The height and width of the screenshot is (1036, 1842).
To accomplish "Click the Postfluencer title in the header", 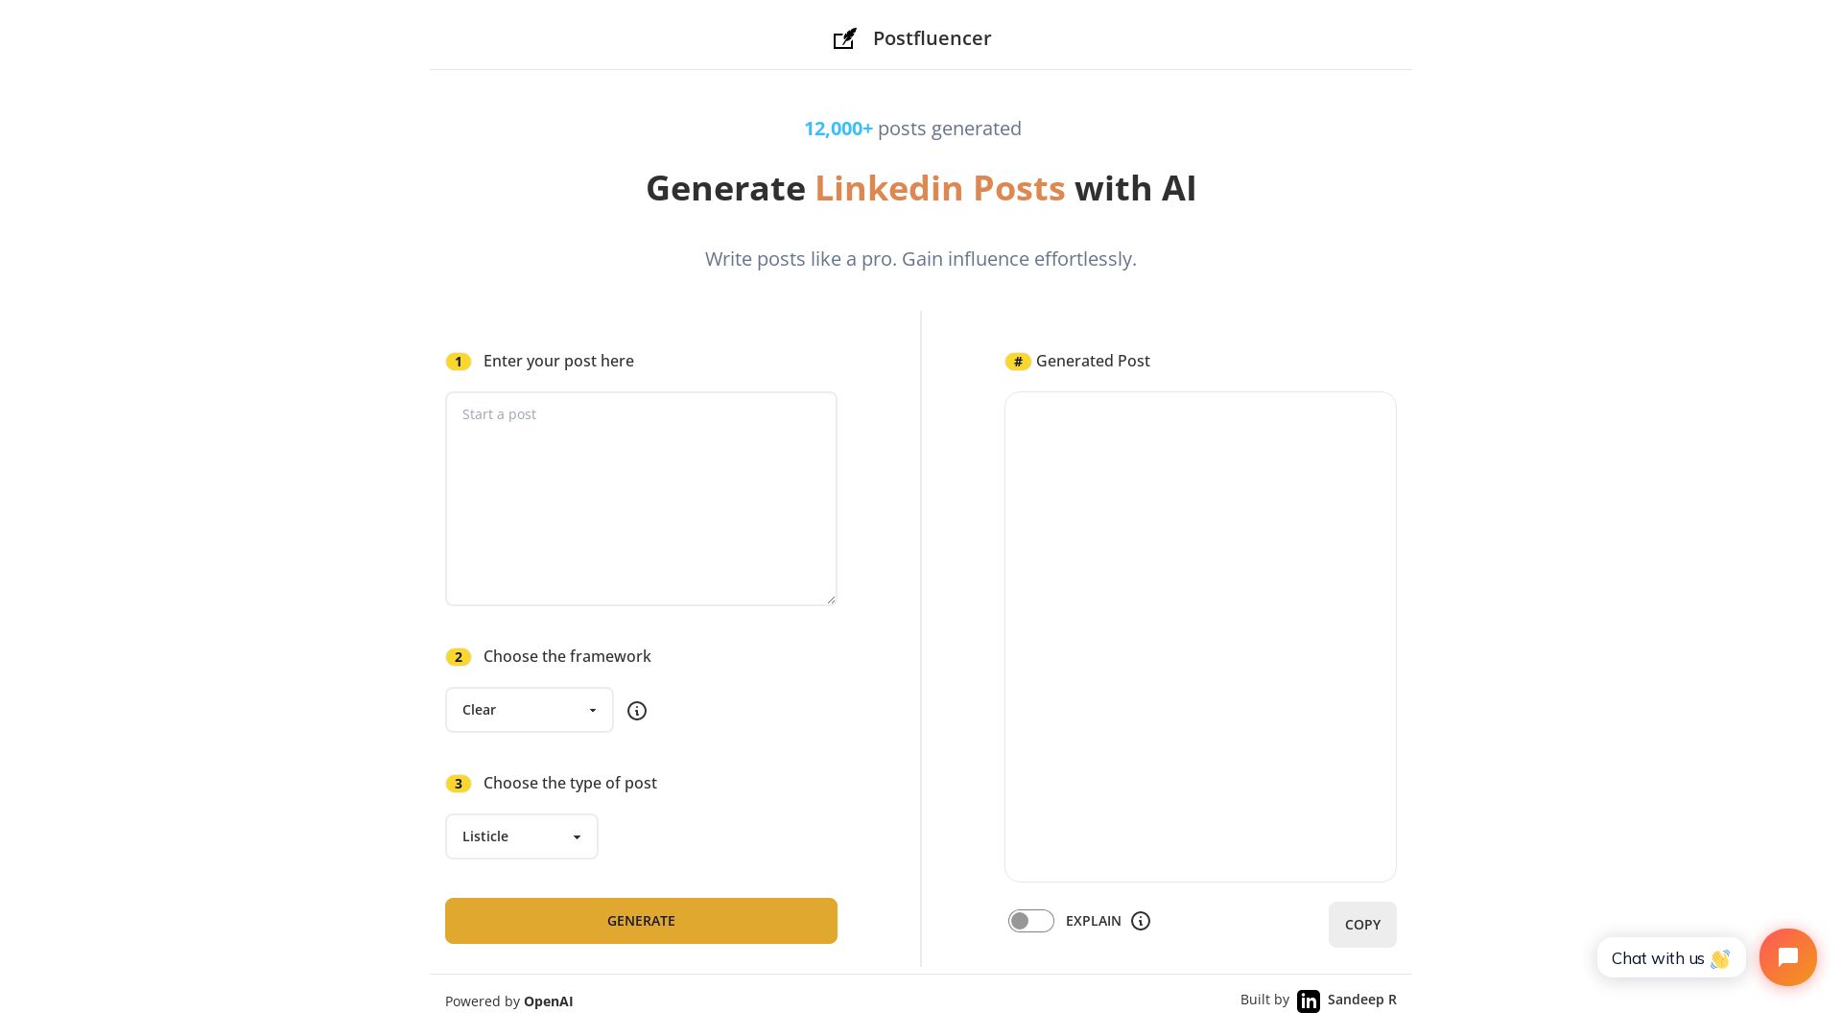I will click(x=932, y=38).
